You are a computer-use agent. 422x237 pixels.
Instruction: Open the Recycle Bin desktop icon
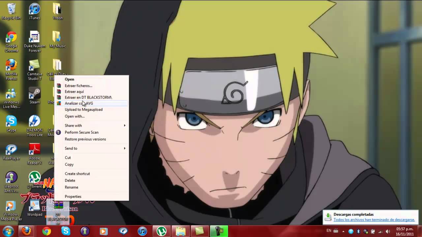[12, 12]
